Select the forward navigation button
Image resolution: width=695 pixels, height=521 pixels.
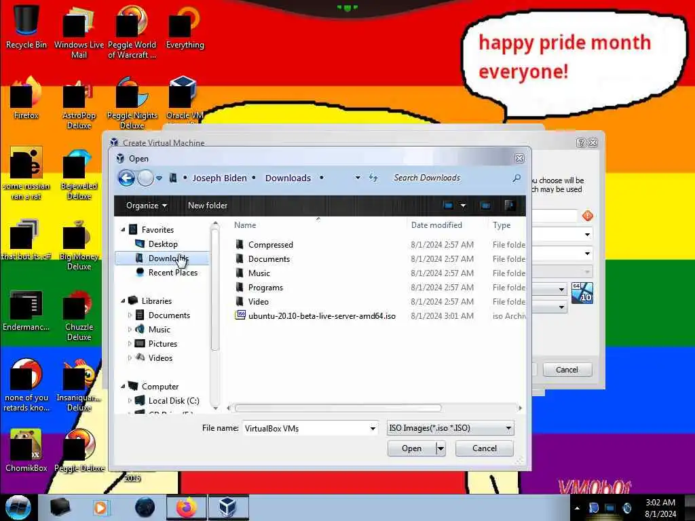pos(145,178)
